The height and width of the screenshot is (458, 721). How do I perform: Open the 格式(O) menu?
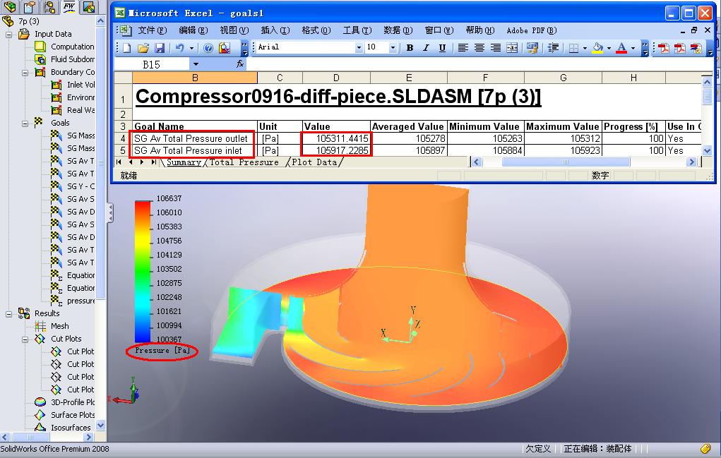[316, 30]
